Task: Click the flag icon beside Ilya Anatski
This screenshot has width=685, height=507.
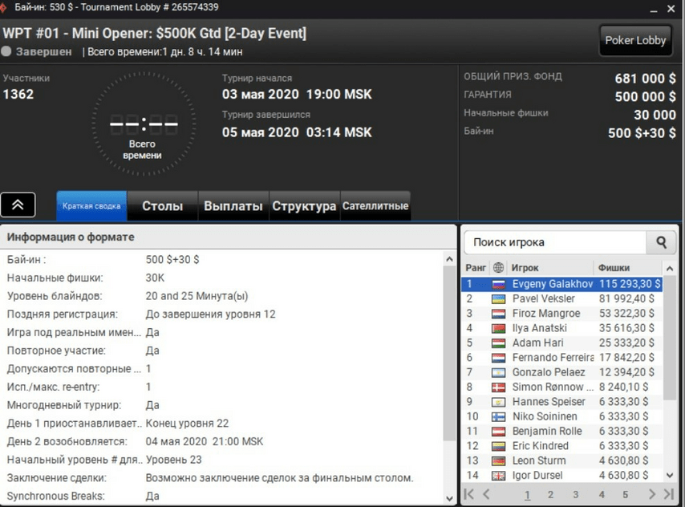Action: (x=498, y=329)
